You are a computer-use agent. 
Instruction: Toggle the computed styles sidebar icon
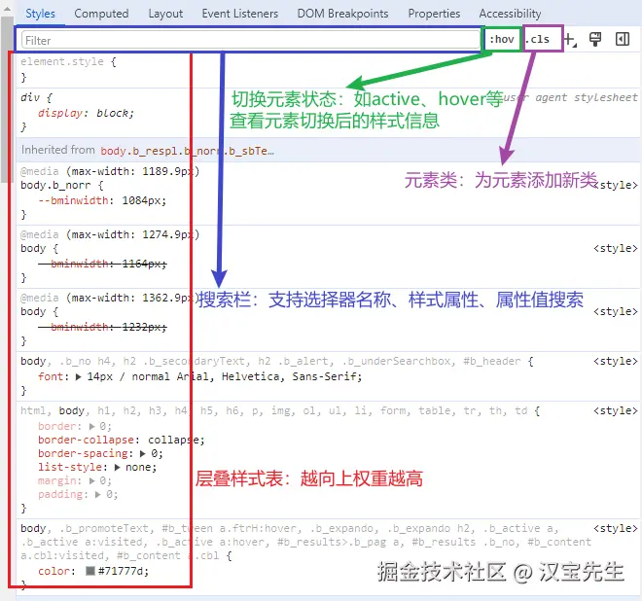tap(623, 39)
